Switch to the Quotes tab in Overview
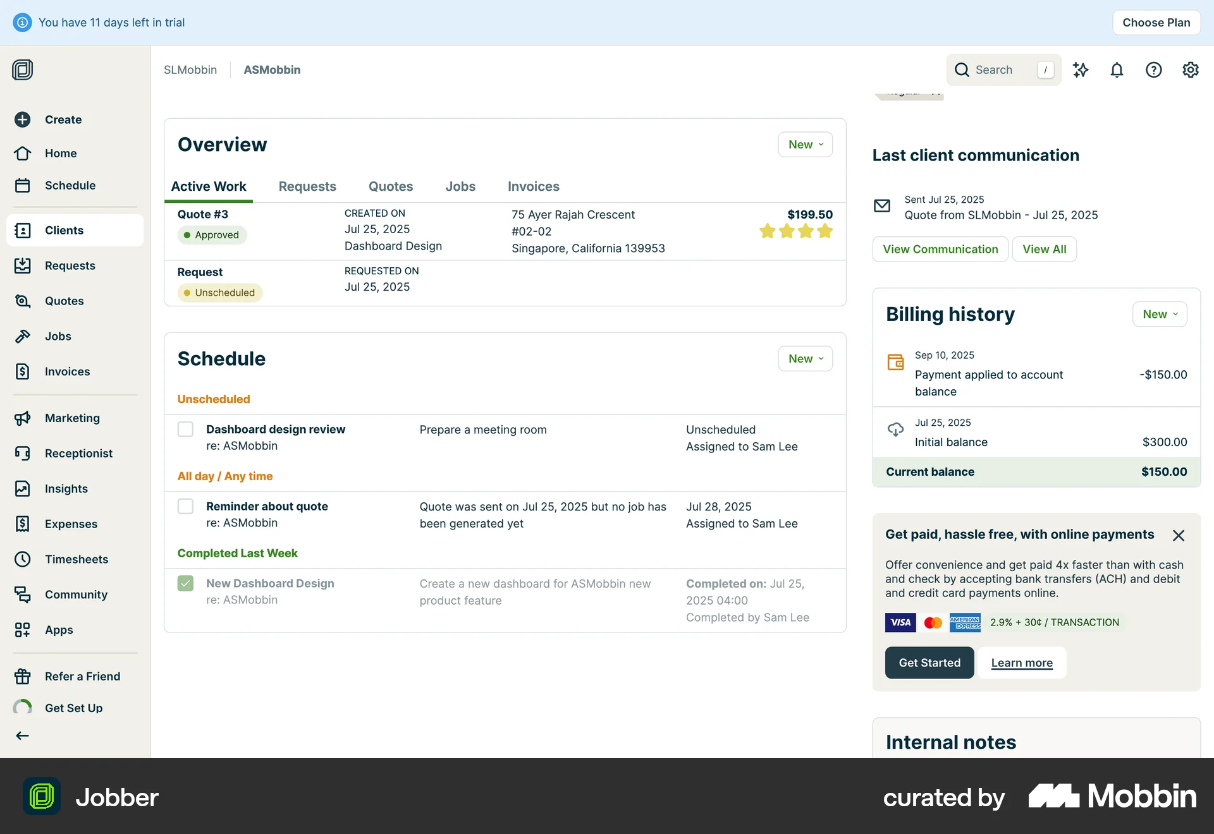The image size is (1214, 834). pos(391,186)
